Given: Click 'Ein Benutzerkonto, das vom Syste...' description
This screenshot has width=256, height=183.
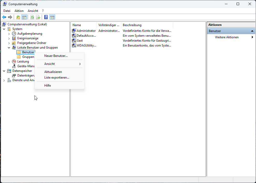Looking at the screenshot, I should pyautogui.click(x=147, y=45).
